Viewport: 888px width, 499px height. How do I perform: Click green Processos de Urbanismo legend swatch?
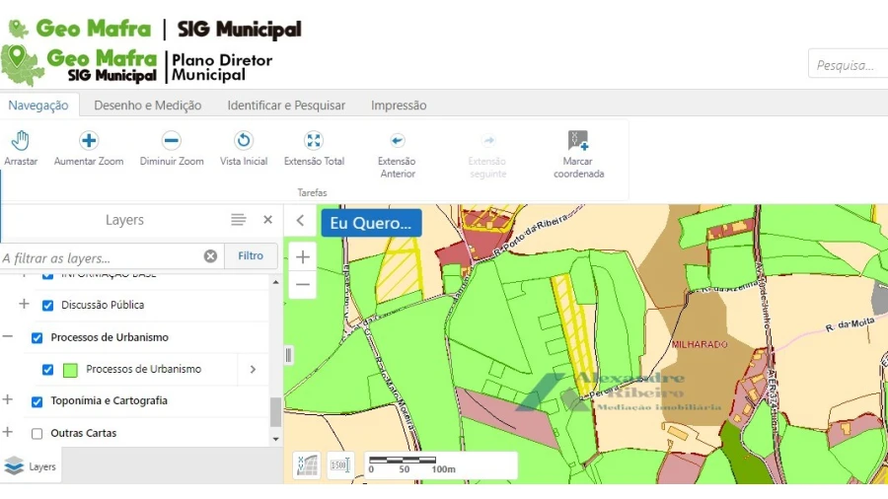(x=70, y=371)
